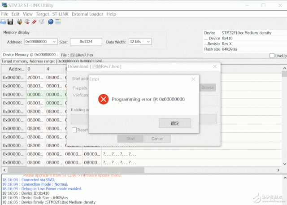Click the 确定 OK button

pos(175,123)
